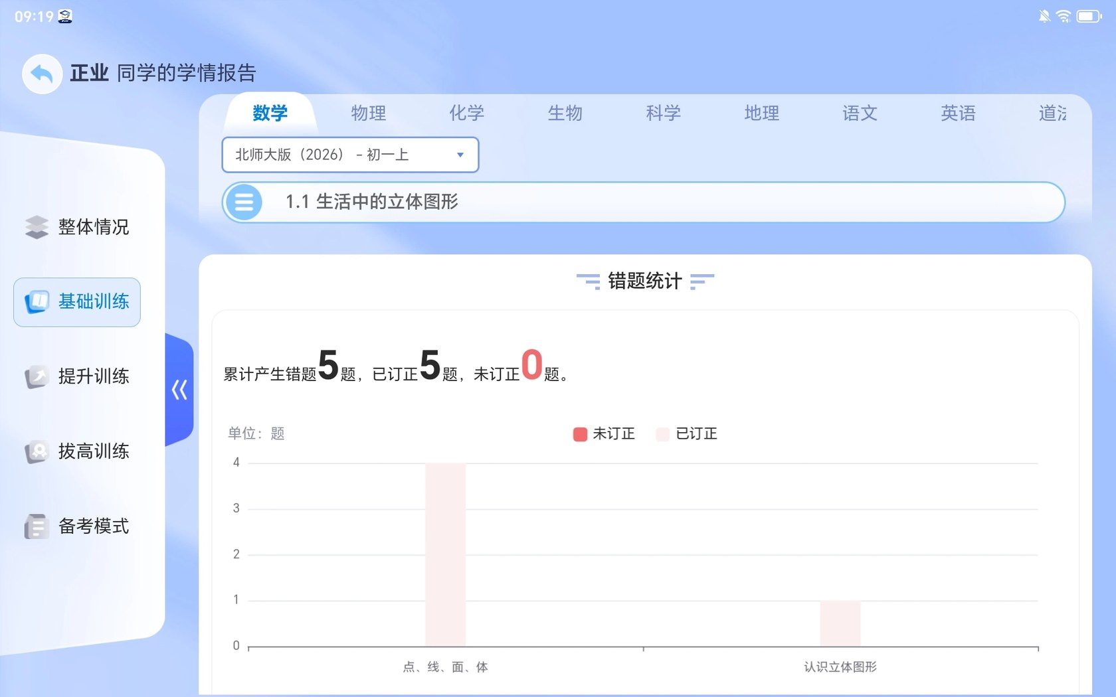Screen dimensions: 1116x697
Task: Tap the status bar app icon
Action: click(x=65, y=17)
